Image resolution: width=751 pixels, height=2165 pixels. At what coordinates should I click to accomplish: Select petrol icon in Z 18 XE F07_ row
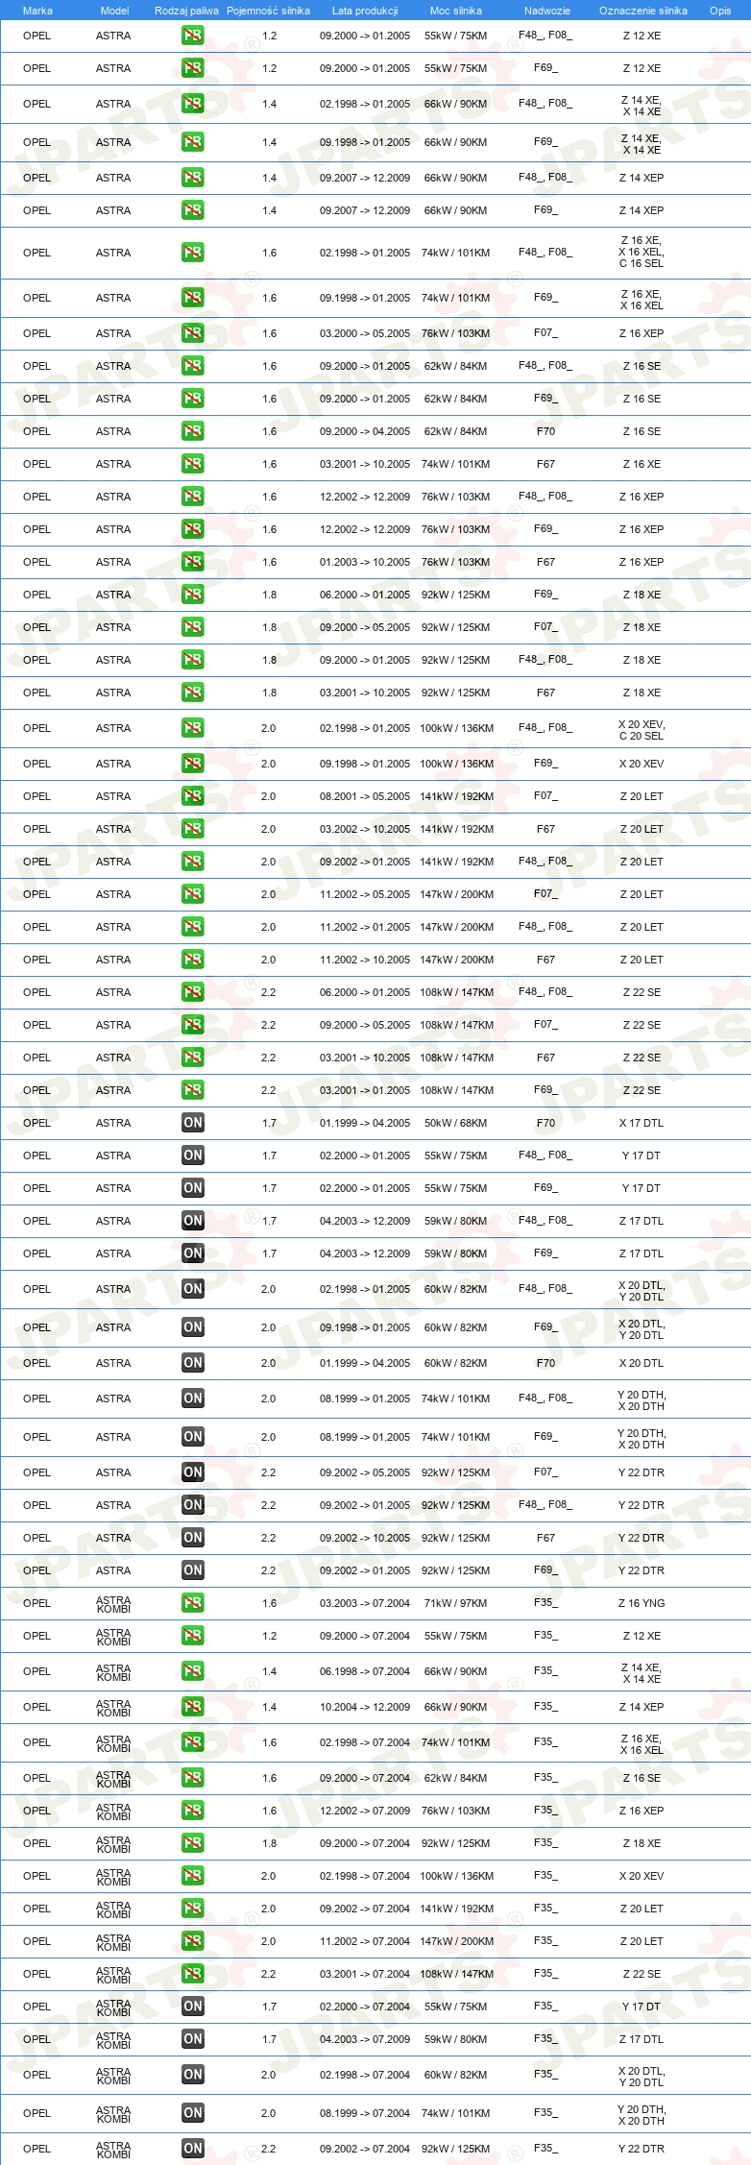193,627
